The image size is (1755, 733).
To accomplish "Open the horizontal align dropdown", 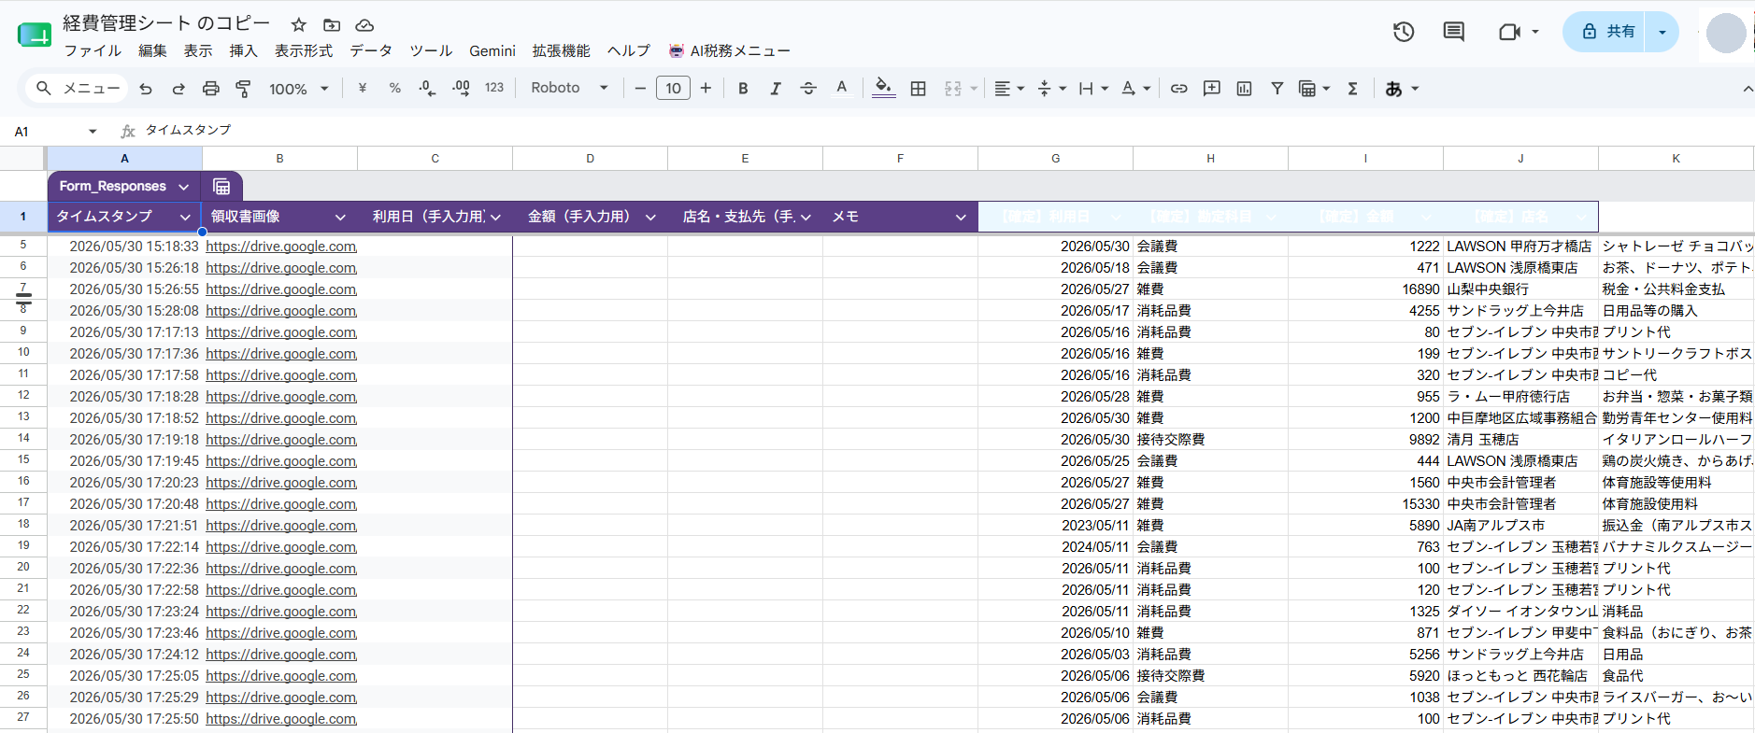I will click(1009, 89).
